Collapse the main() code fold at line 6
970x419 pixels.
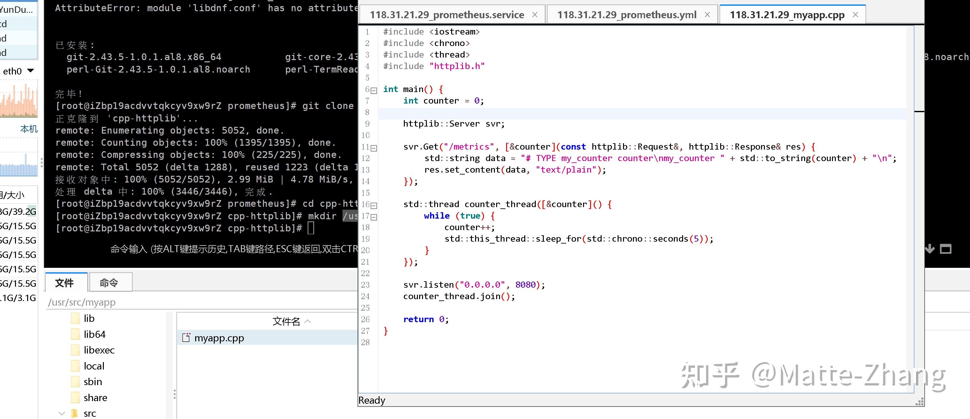pyautogui.click(x=373, y=90)
